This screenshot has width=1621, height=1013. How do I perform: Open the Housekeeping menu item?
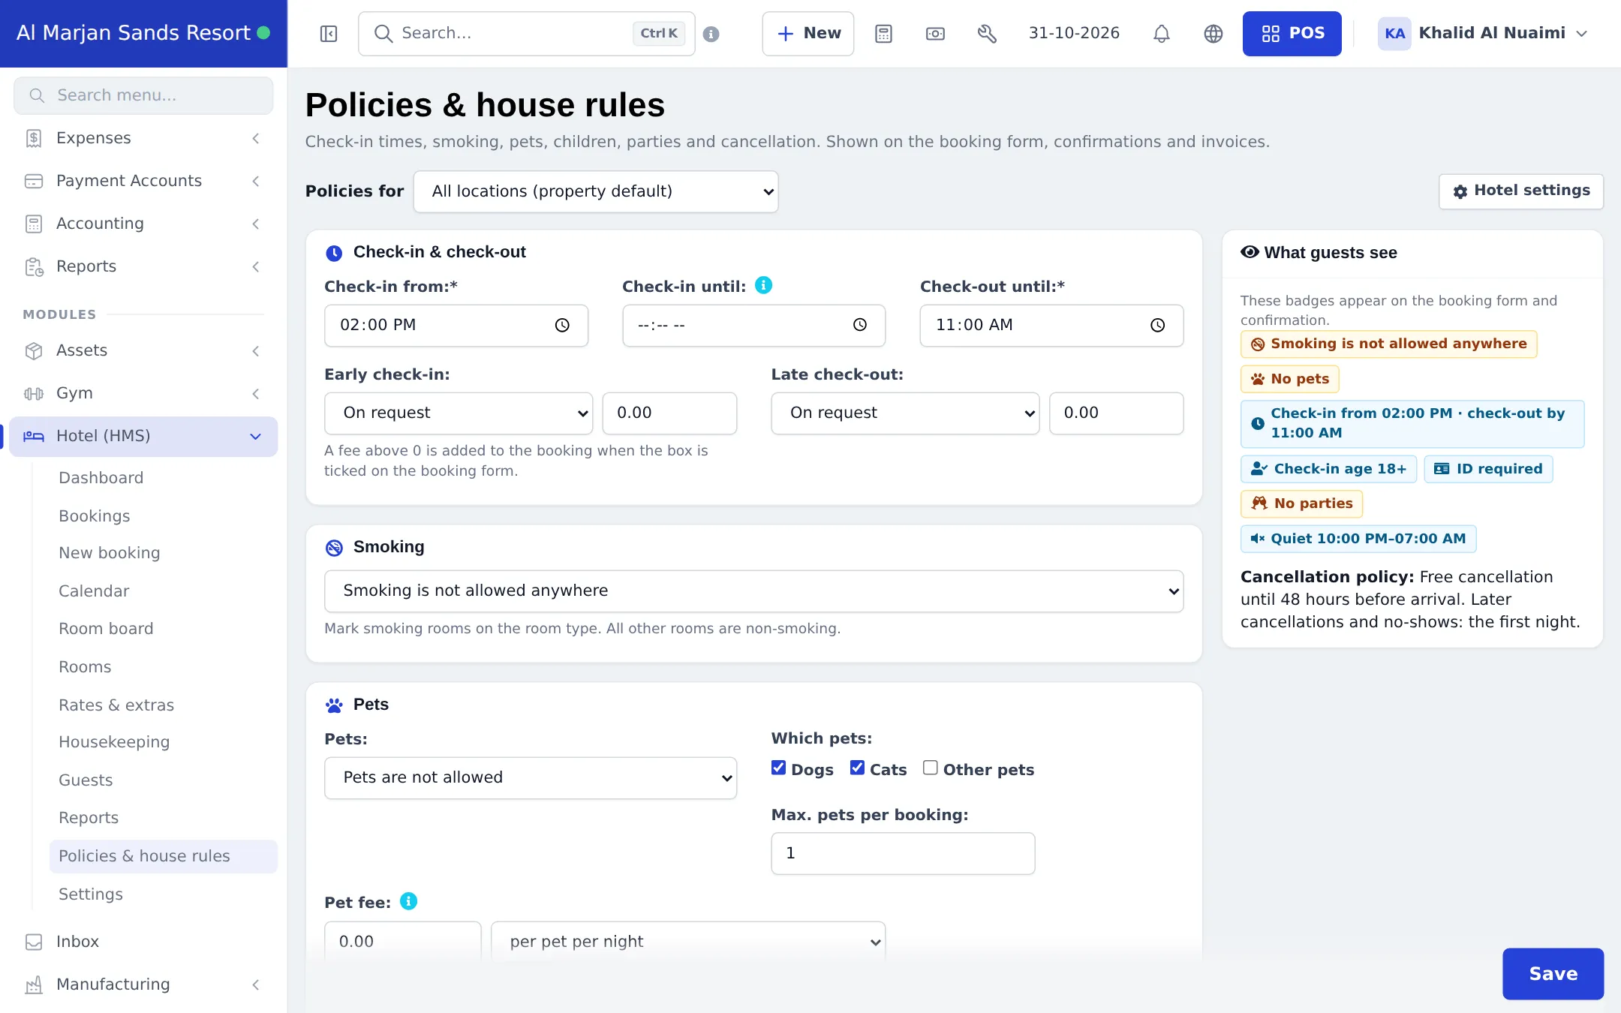click(114, 742)
